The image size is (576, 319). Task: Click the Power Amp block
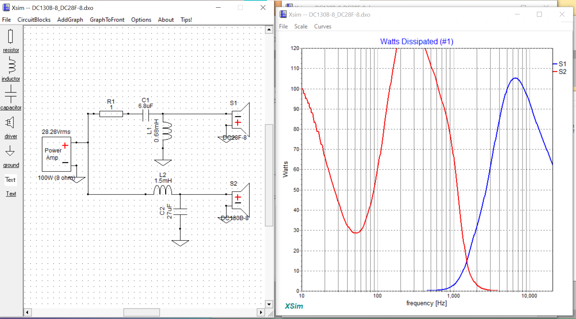click(x=56, y=154)
